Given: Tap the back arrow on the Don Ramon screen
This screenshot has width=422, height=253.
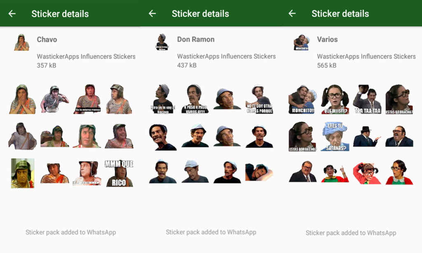Looking at the screenshot, I should click(152, 14).
